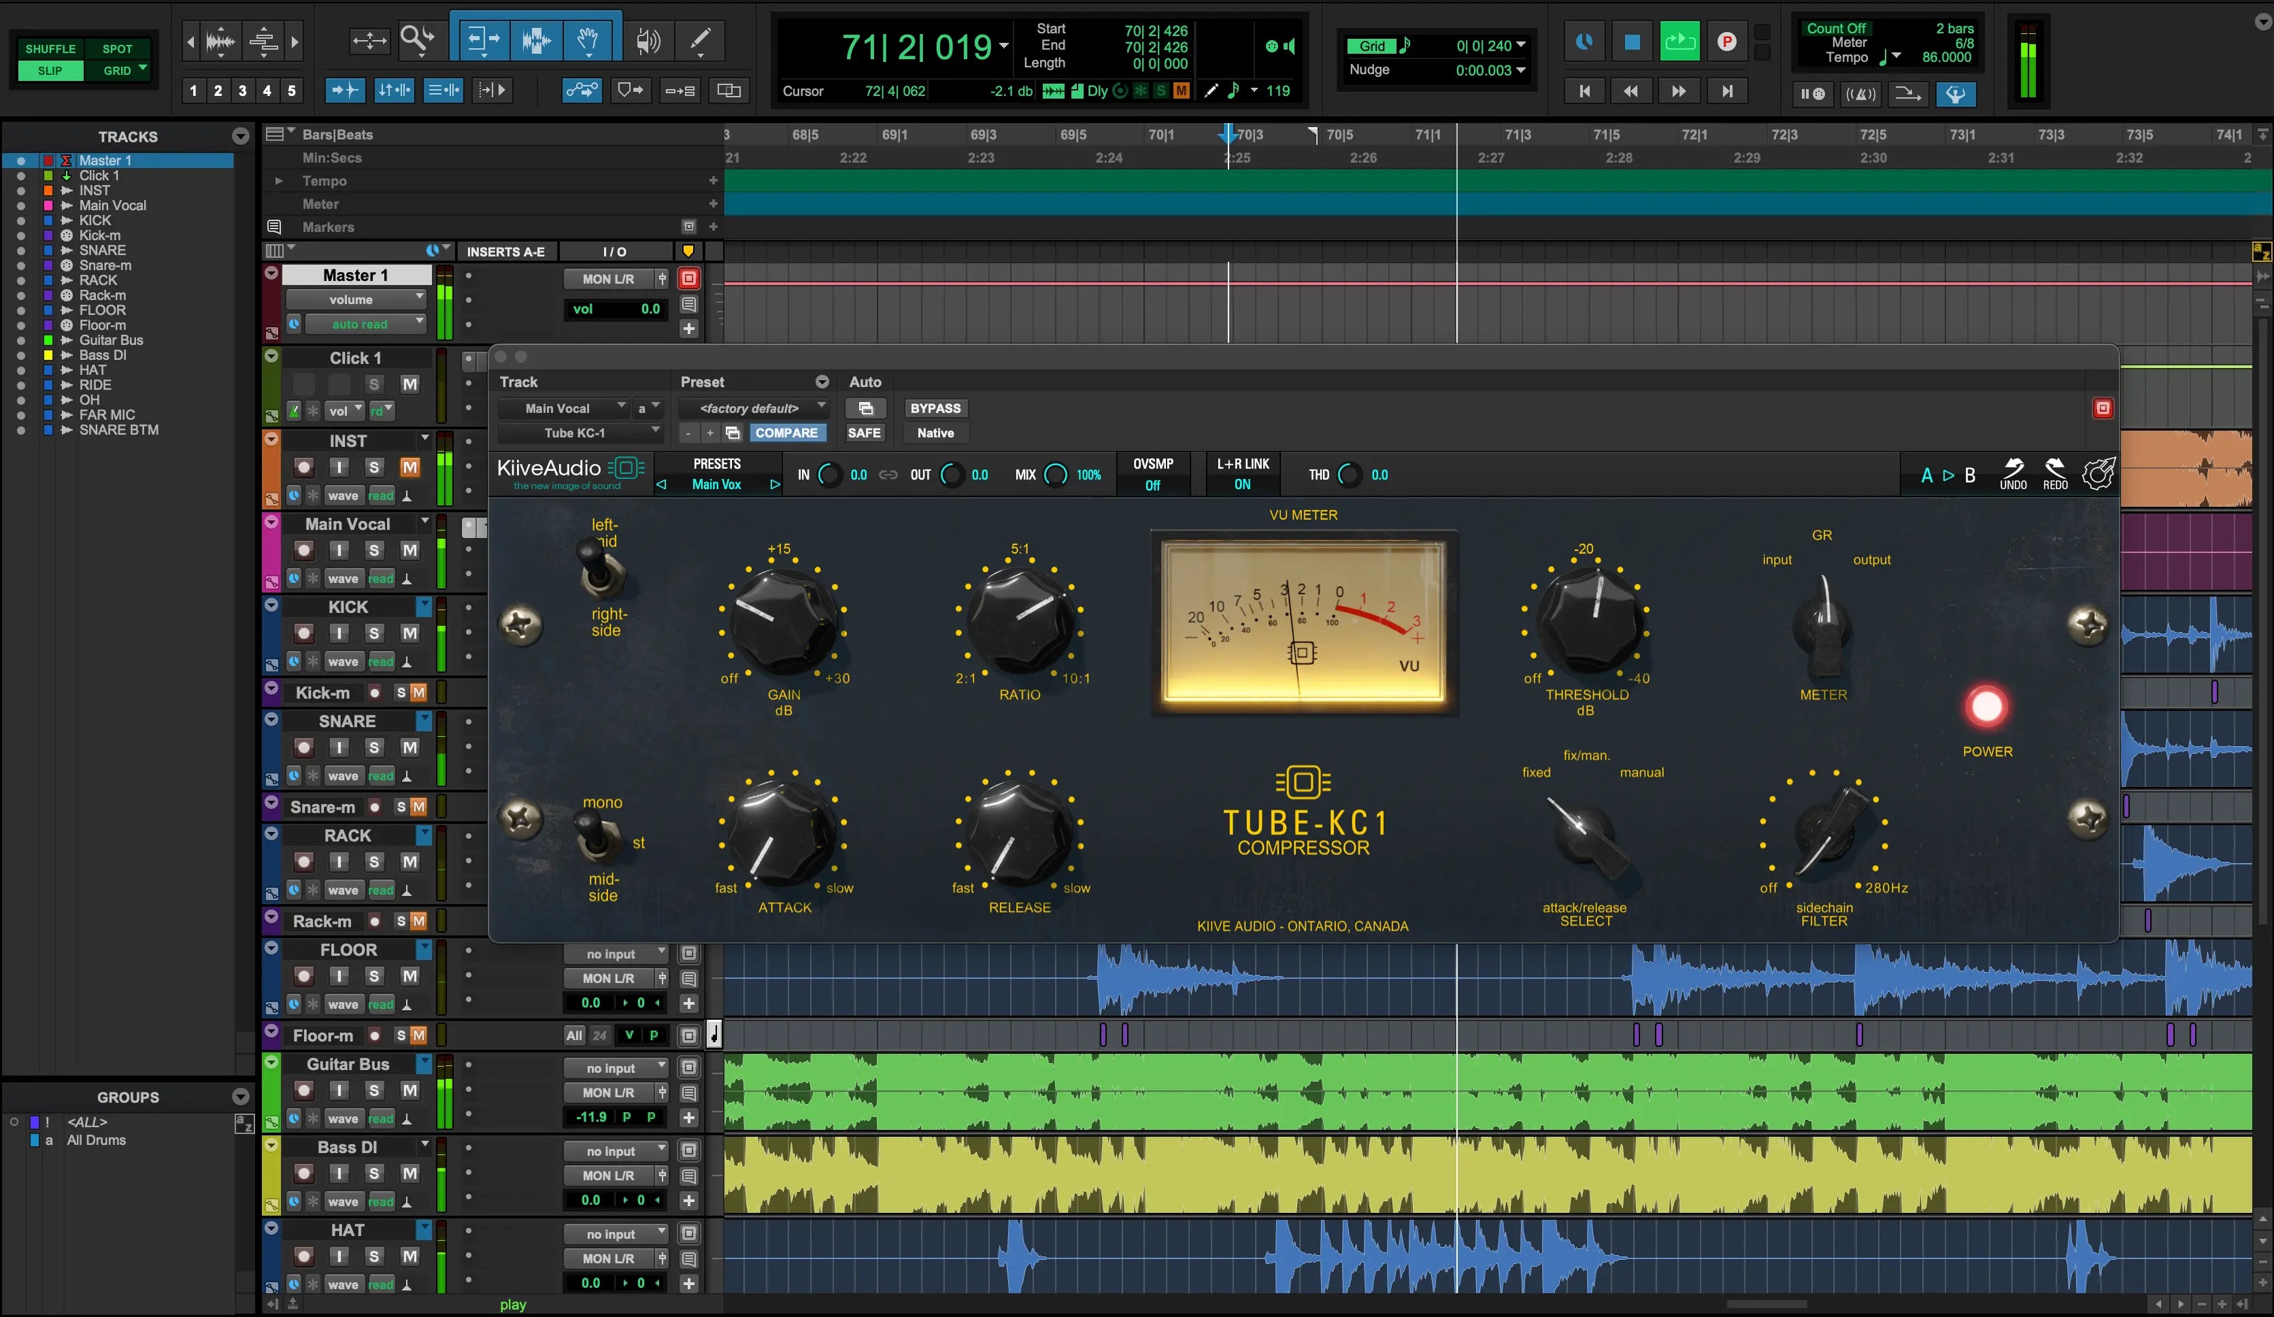Image resolution: width=2274 pixels, height=1317 pixels.
Task: Click the Scrubber speaker tool
Action: 648,41
